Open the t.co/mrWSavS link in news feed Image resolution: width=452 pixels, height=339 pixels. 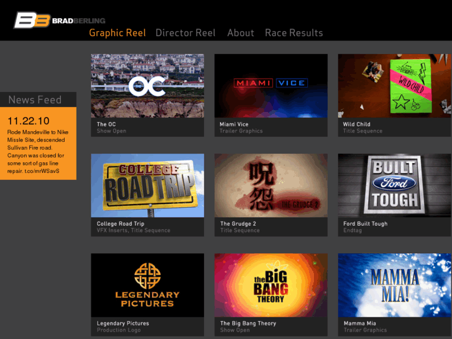coord(42,171)
